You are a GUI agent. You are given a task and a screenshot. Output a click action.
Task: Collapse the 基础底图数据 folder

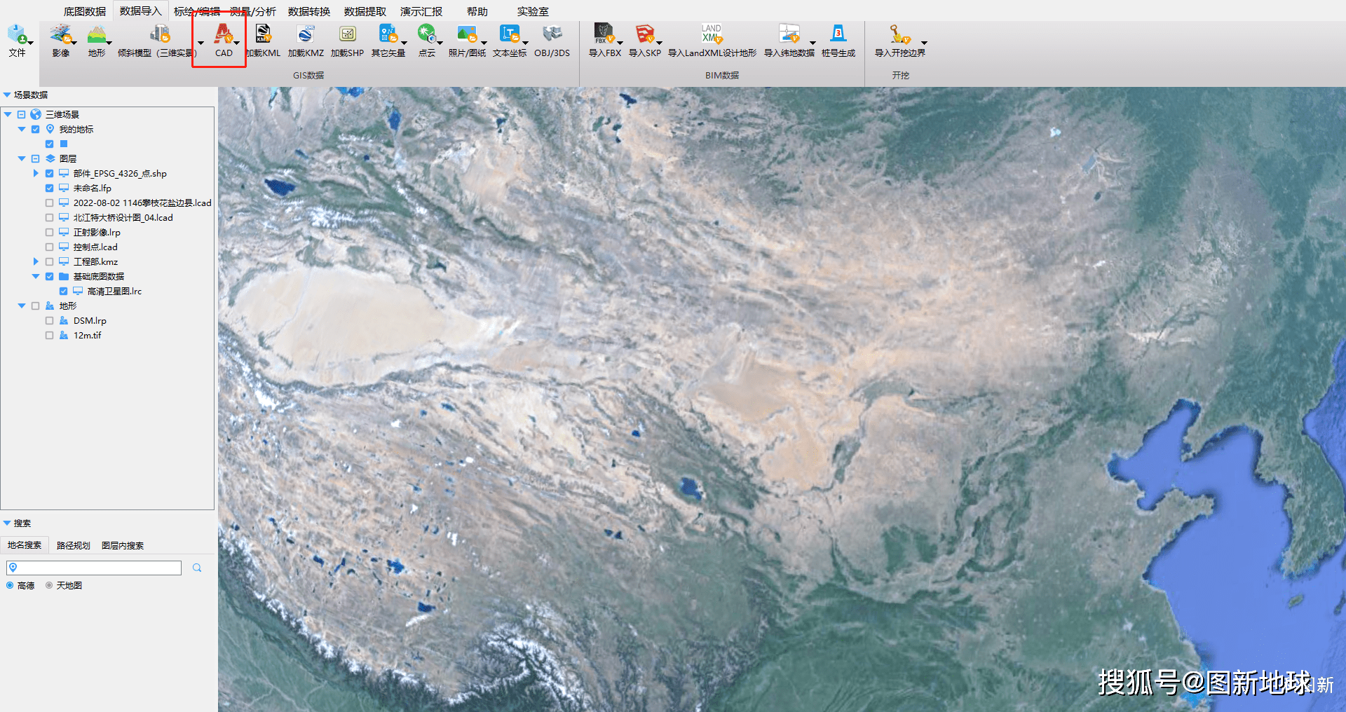click(x=36, y=276)
